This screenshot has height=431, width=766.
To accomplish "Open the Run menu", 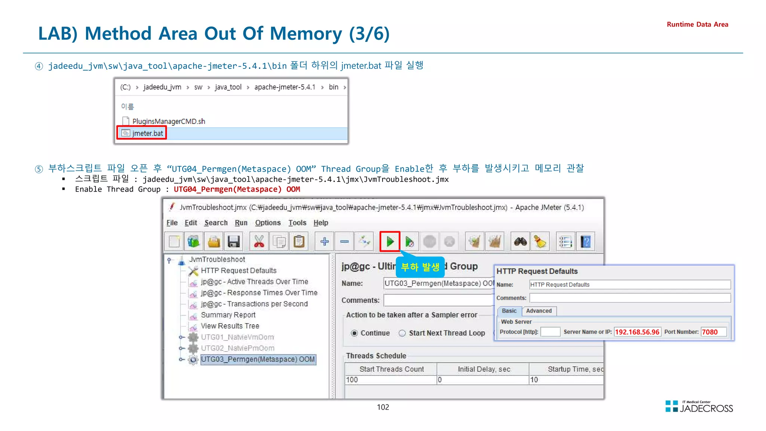I will 241,223.
